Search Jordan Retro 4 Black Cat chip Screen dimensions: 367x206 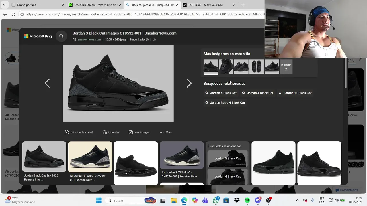tap(225, 103)
